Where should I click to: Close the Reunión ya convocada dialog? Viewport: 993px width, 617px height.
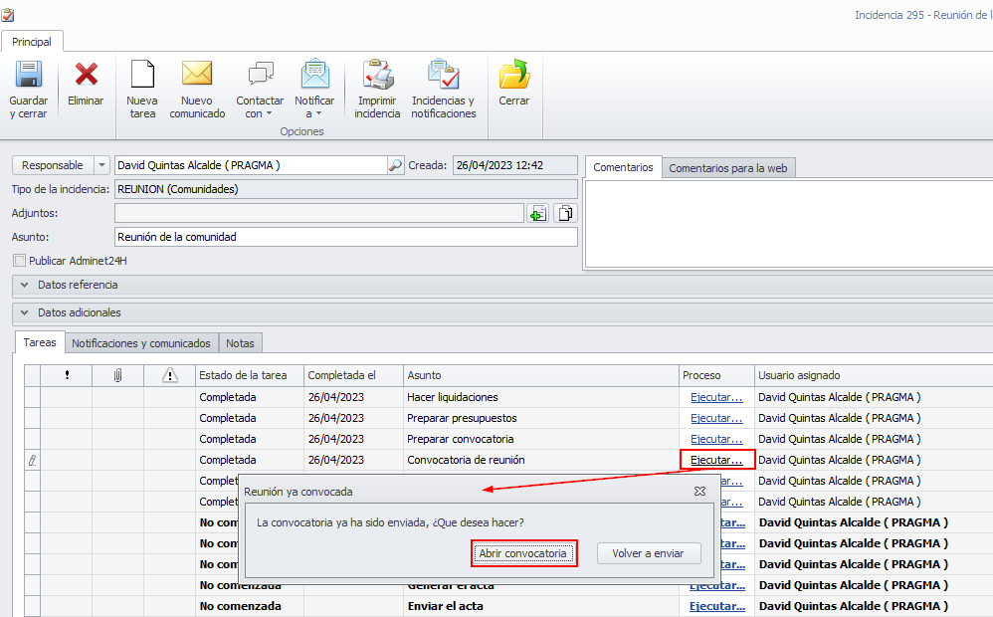pyautogui.click(x=699, y=491)
